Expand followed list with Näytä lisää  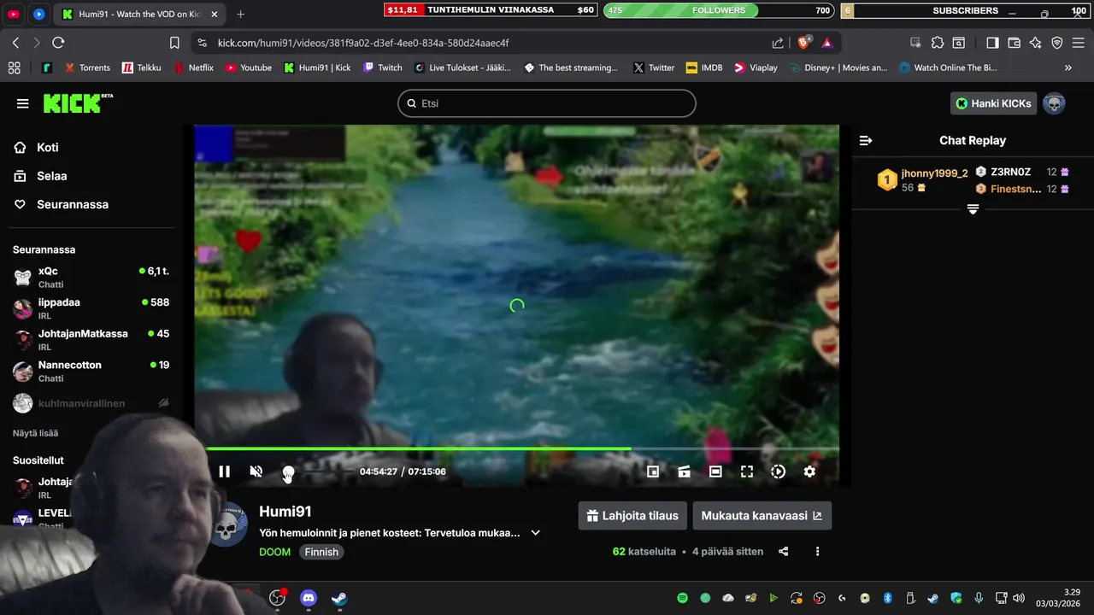[x=35, y=433]
